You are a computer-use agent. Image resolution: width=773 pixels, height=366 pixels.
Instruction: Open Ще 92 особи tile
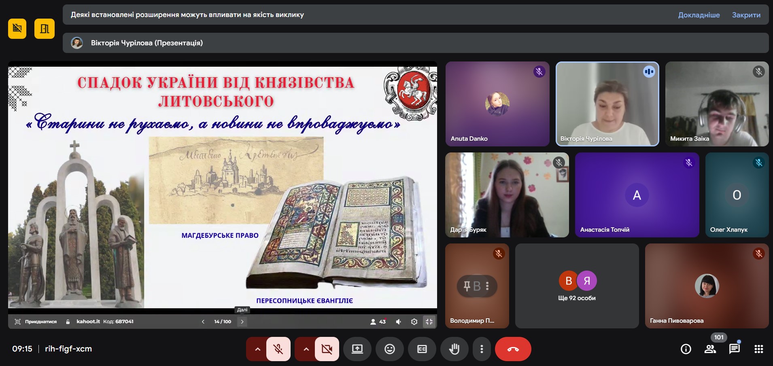(577, 286)
